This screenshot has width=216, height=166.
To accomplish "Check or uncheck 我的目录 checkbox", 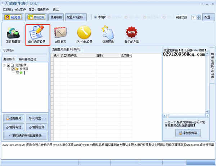I will click(x=8, y=65).
